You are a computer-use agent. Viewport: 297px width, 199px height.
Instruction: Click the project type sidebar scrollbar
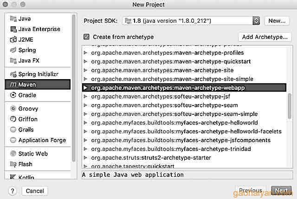pyautogui.click(x=73, y=88)
